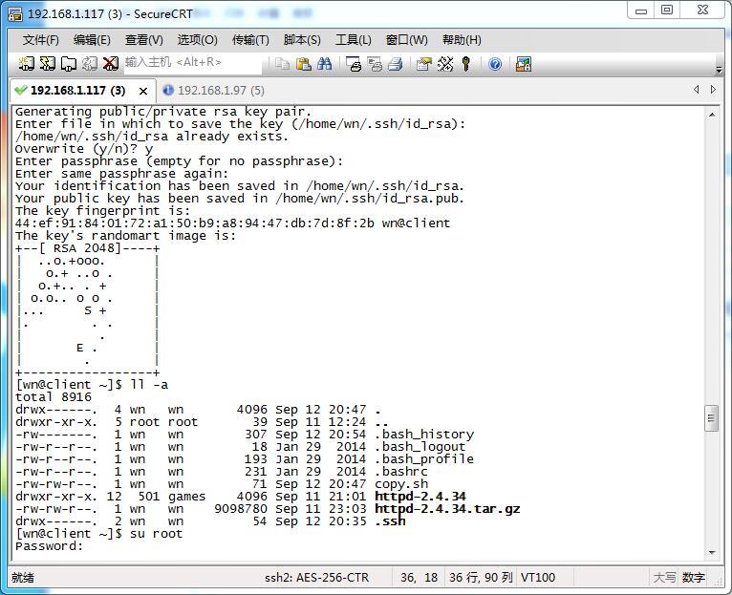Click the Connect in Tab icon
Viewport: 732px width, 595px height.
coord(69,63)
